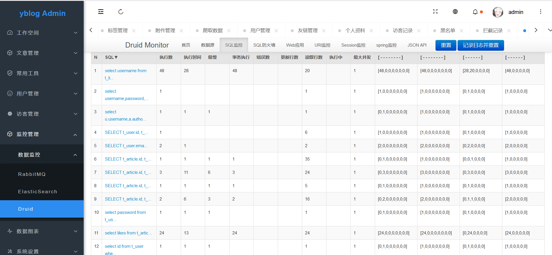Click the 用户管理 face icon in sidebar

[x=10, y=94]
